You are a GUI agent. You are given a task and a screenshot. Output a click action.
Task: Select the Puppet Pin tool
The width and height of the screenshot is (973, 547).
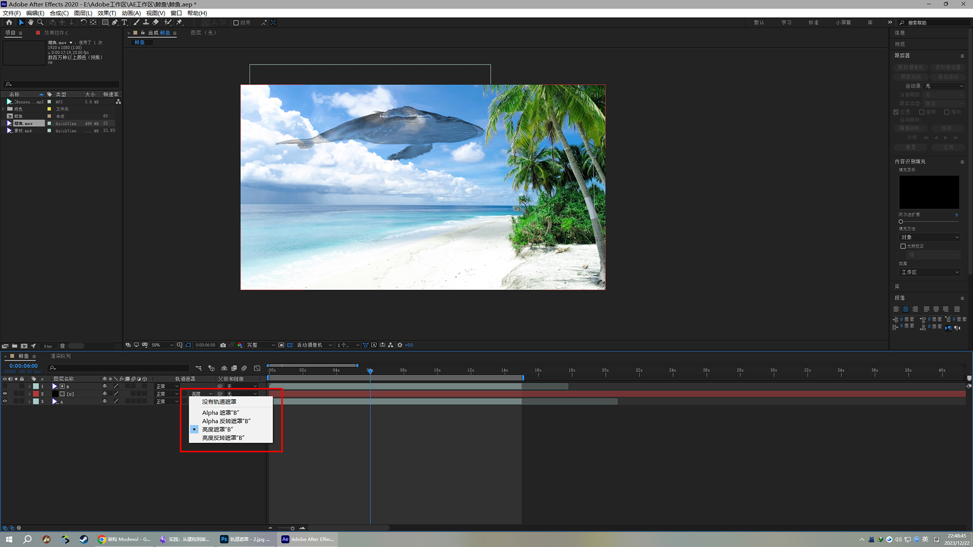[179, 22]
